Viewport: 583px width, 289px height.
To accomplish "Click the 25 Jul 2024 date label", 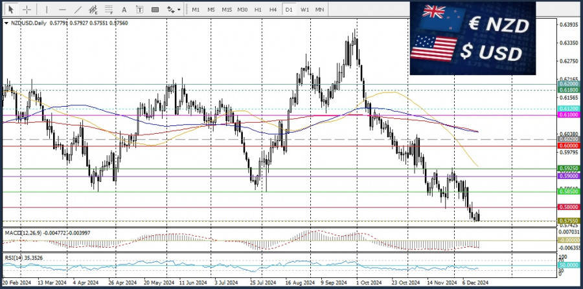I will [x=263, y=283].
